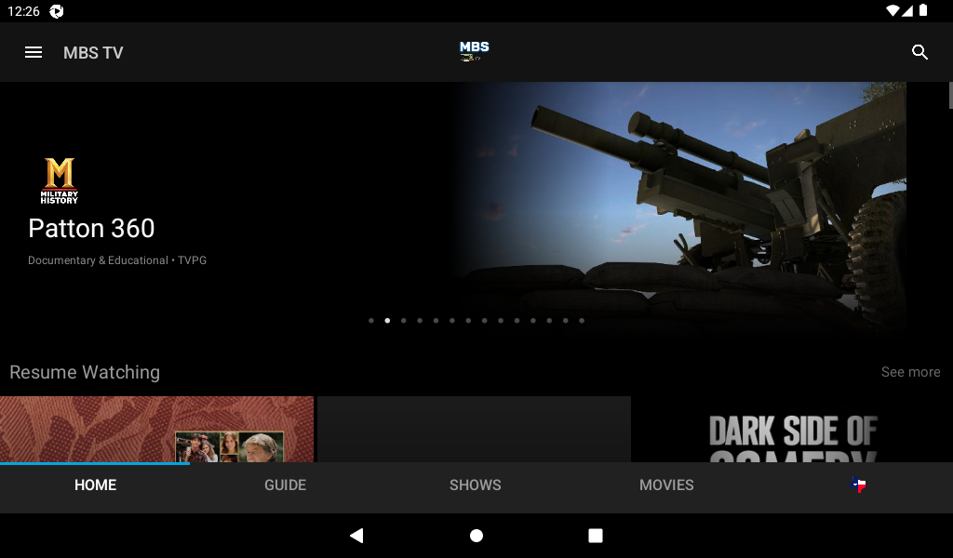This screenshot has width=953, height=558.
Task: Open the Texas flag tab
Action: point(858,485)
